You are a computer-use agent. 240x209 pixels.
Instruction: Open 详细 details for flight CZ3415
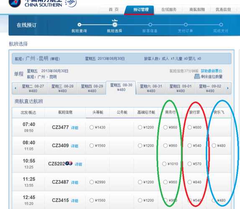point(75,201)
